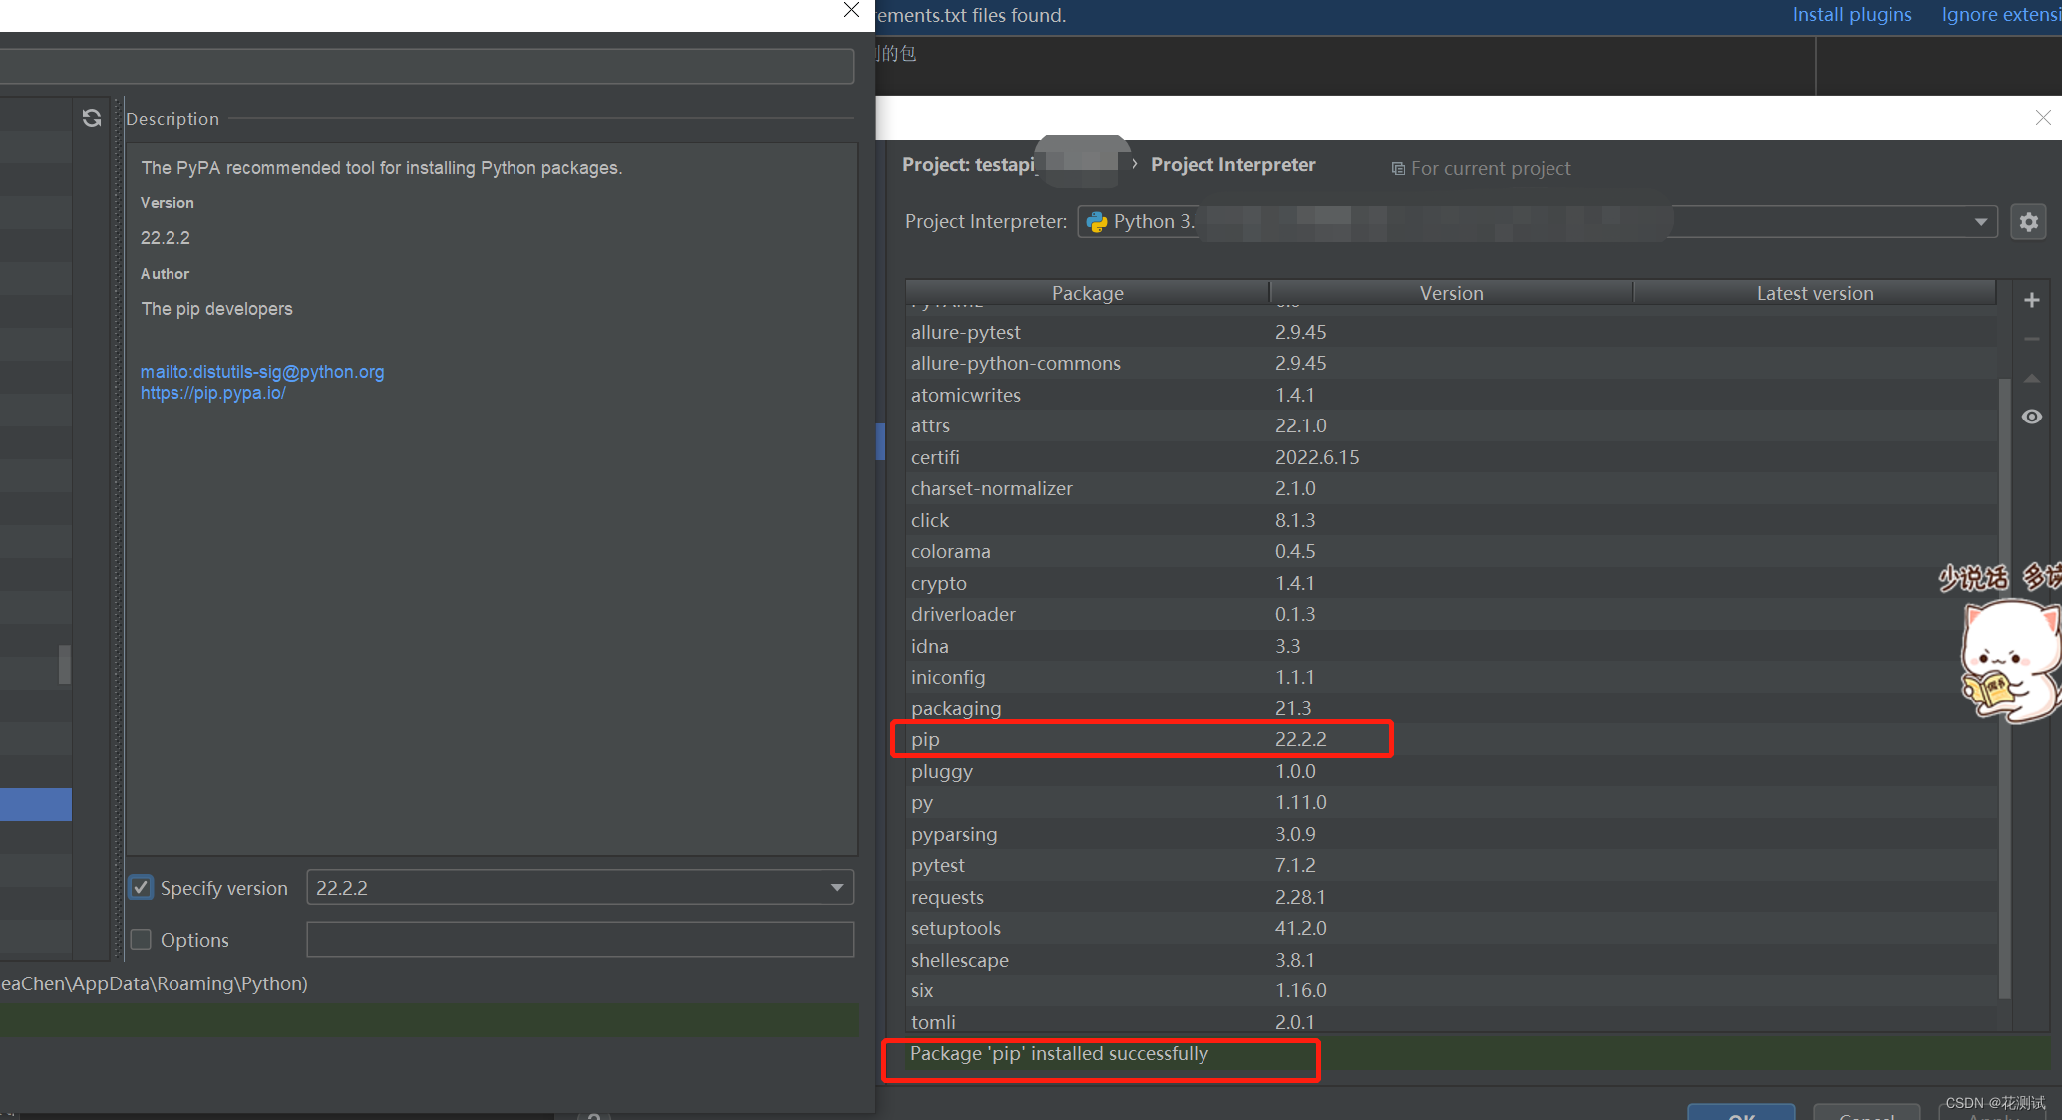2062x1120 pixels.
Task: Click the package table vertical scrollbar
Action: [x=2004, y=688]
